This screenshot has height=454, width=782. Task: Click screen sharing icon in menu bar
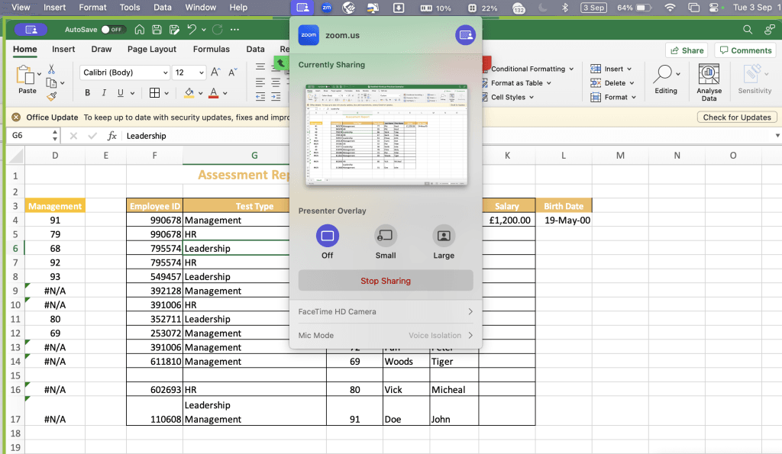click(302, 8)
